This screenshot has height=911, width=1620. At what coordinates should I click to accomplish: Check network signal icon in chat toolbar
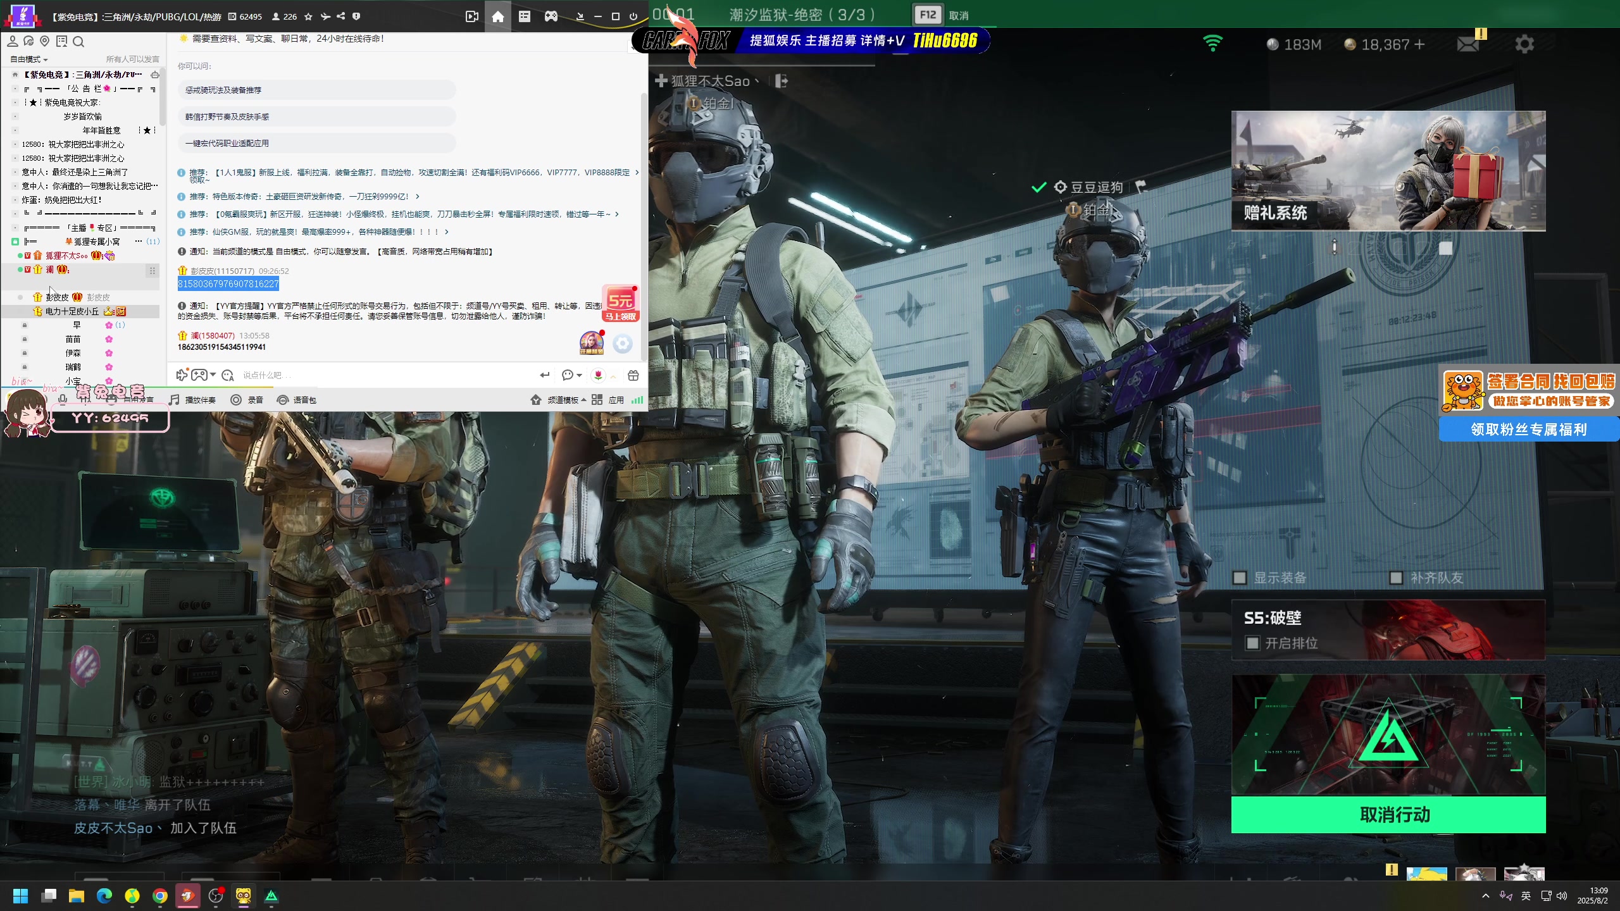pyautogui.click(x=637, y=400)
